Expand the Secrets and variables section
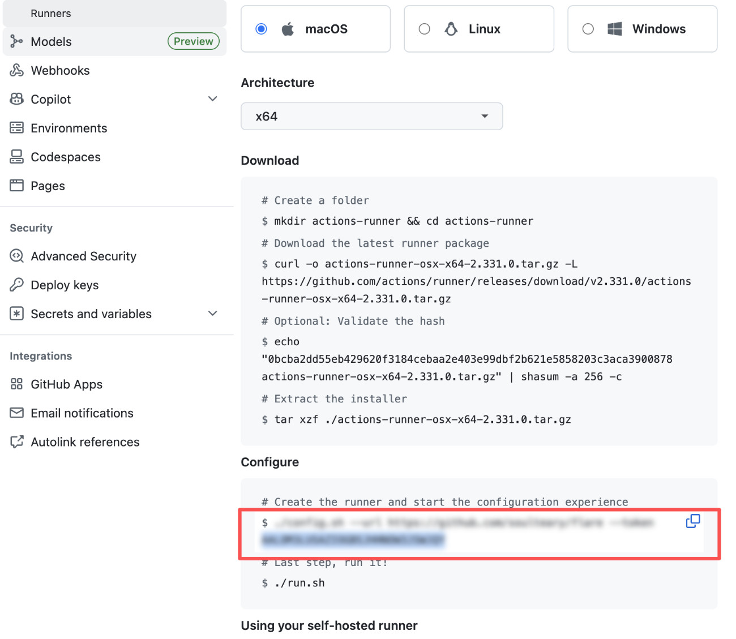Image resolution: width=736 pixels, height=639 pixels. coord(213,313)
